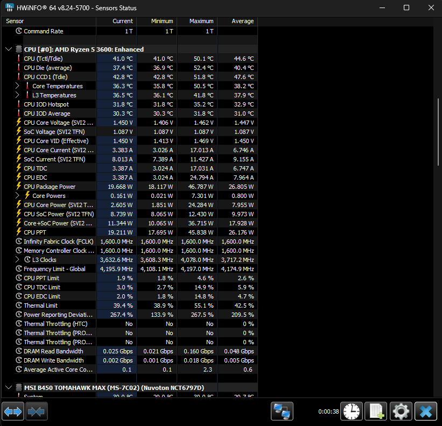Collapse the CPU [#0] AMD Ryzen 5 3600 group

pyautogui.click(x=9, y=49)
